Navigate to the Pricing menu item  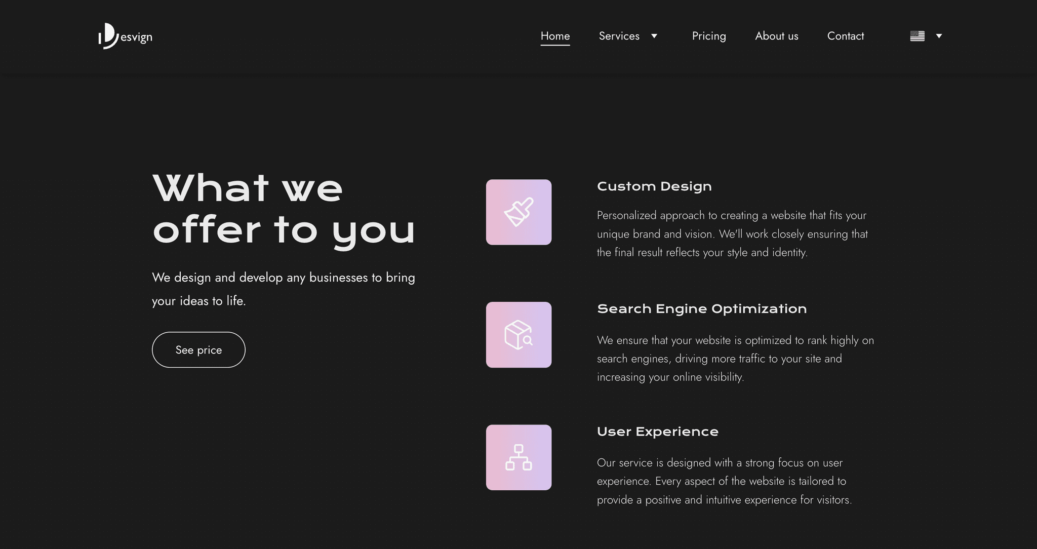coord(708,35)
